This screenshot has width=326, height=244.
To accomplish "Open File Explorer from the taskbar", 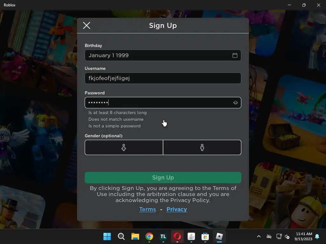I will tap(135, 236).
